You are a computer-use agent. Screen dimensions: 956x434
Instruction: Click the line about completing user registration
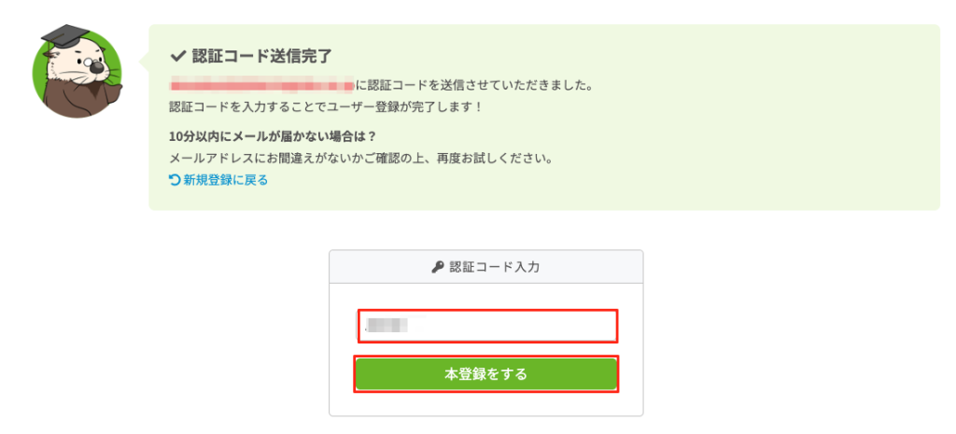point(327,106)
